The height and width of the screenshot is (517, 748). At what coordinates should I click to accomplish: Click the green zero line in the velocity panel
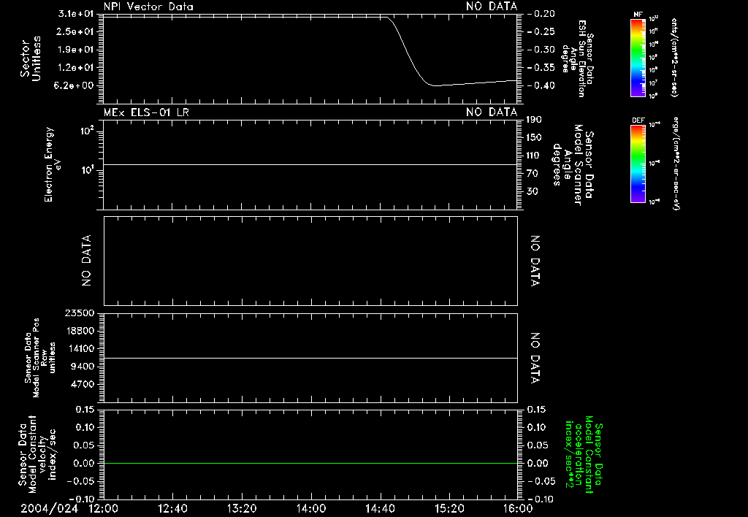point(310,463)
